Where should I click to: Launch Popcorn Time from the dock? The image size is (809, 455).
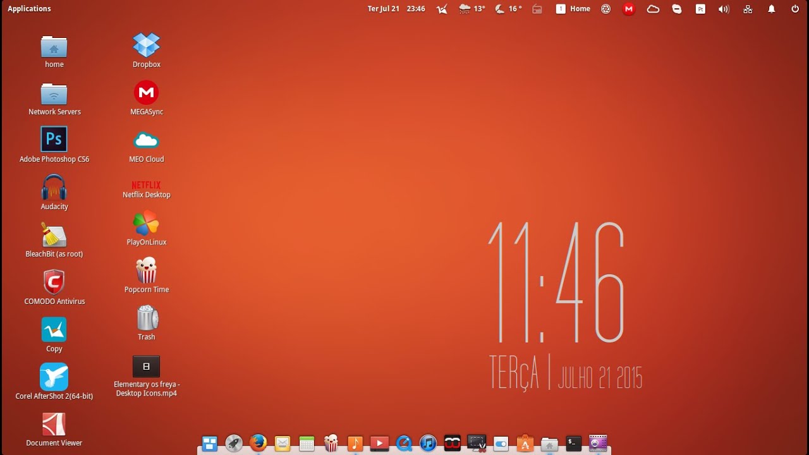pos(331,443)
